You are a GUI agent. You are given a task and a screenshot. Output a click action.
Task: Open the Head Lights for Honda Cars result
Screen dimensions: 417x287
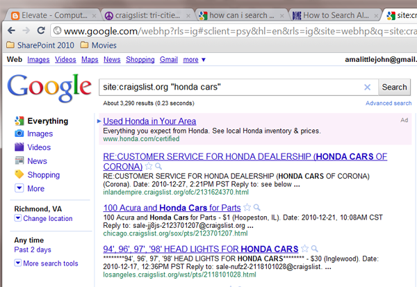pos(201,249)
